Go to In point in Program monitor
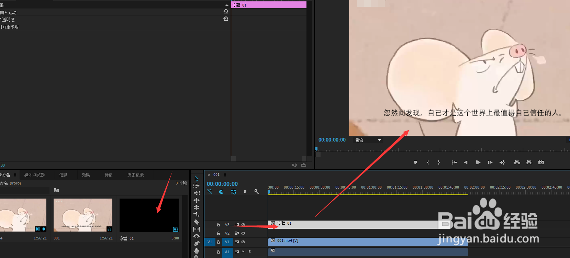 pyautogui.click(x=454, y=162)
